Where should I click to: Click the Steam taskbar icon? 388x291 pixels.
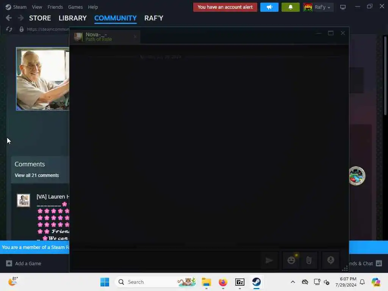pyautogui.click(x=257, y=282)
